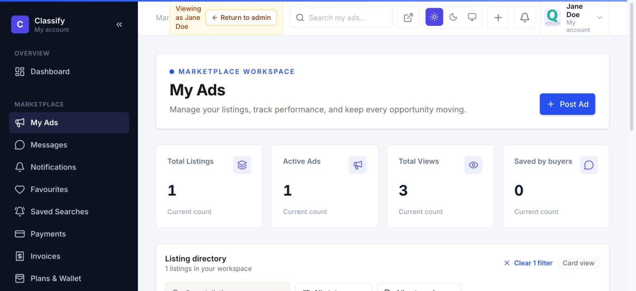Open Dashboard from the sidebar
Screen dimensions: 636x291
69,72
